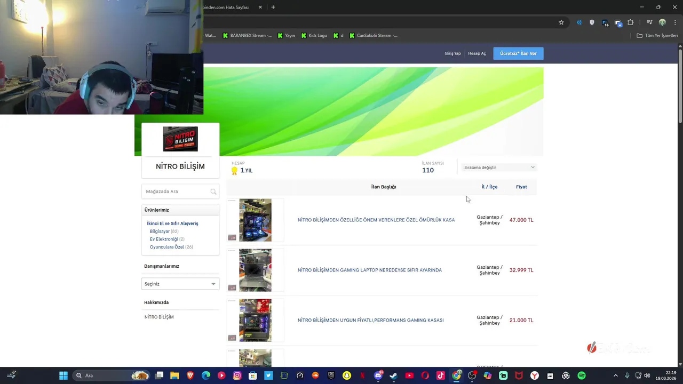The image size is (683, 384).
Task: Open Spotify from taskbar
Action: point(582,375)
